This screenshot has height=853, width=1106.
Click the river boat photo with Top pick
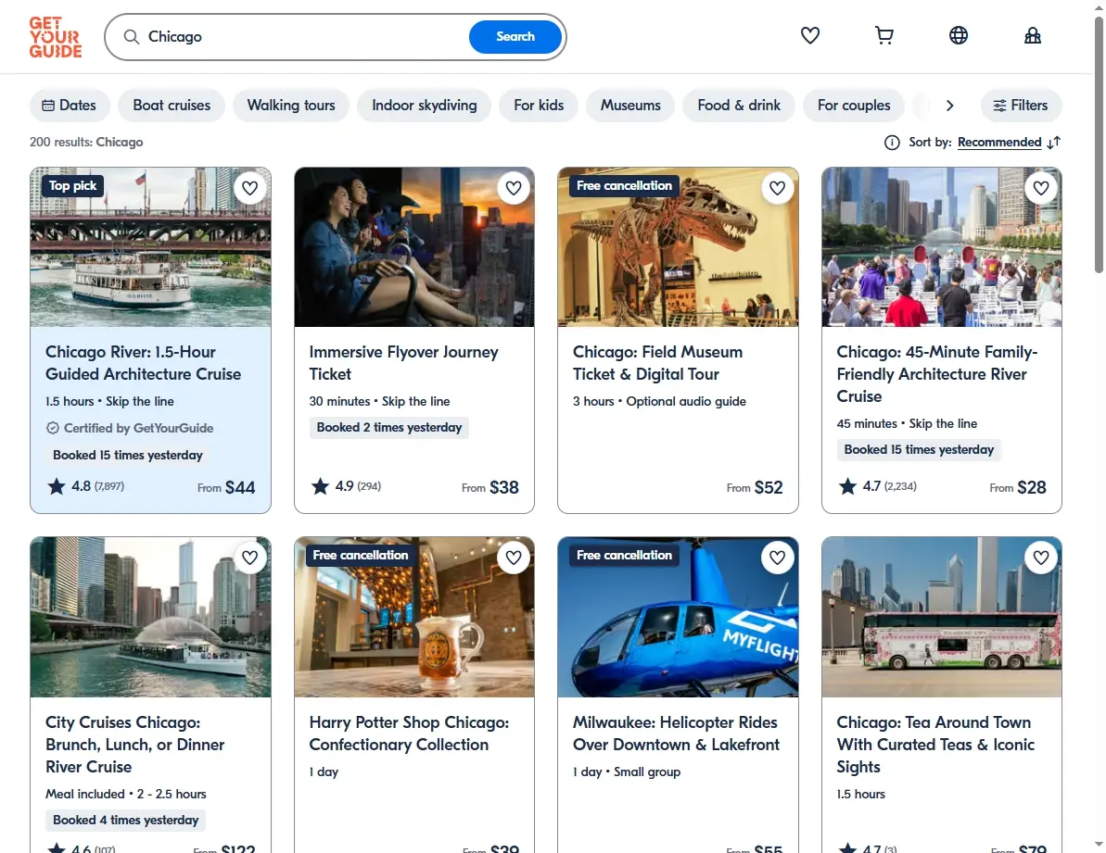(150, 247)
